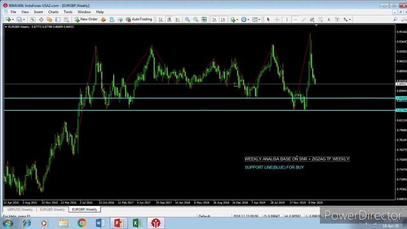Open the Profiles toolbar icon
Viewport: 407px width, 229px height.
click(19, 20)
